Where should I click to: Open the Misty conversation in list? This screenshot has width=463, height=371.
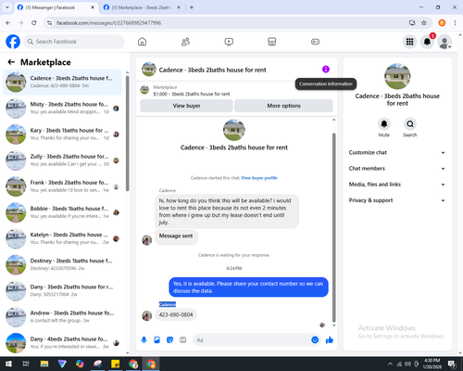pos(63,109)
